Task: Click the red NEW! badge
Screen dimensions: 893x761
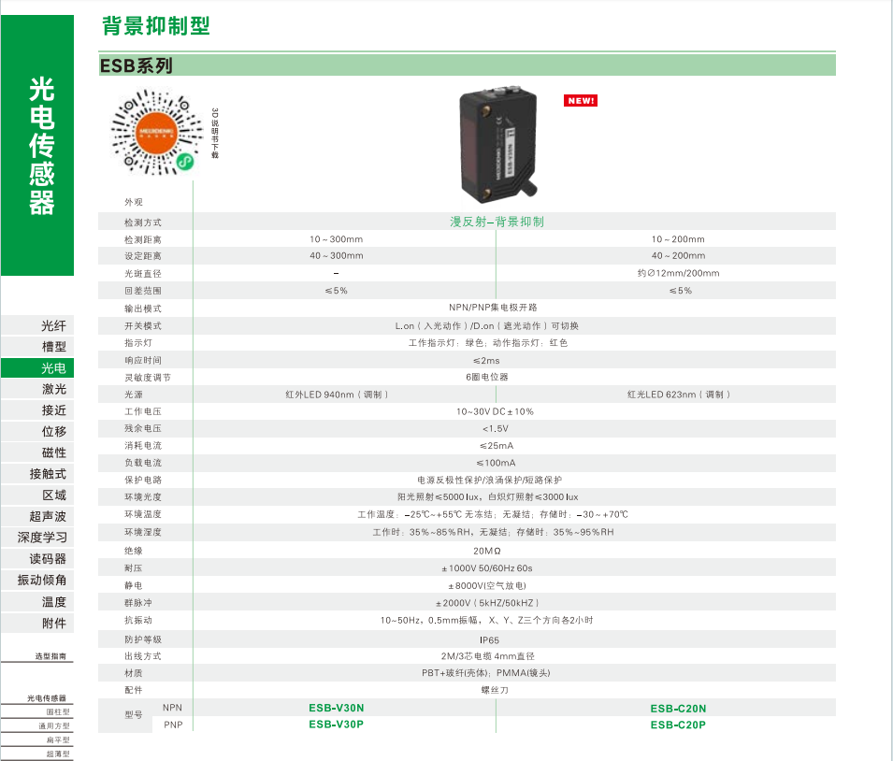Action: point(581,100)
